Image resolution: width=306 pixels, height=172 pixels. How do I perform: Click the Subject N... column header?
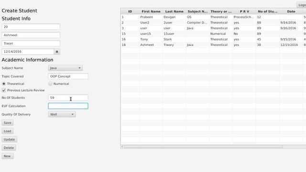point(197,11)
